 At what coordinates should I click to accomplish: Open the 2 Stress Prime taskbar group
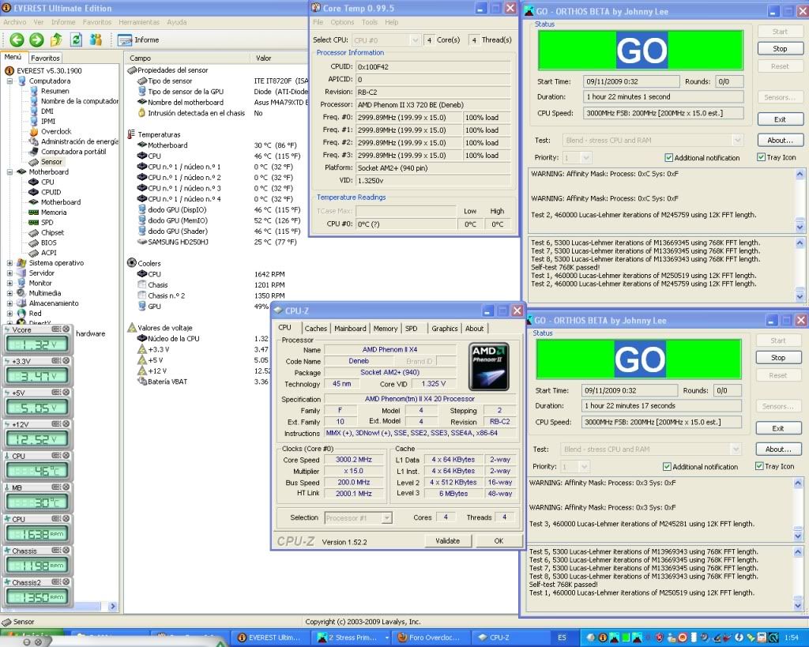352,638
